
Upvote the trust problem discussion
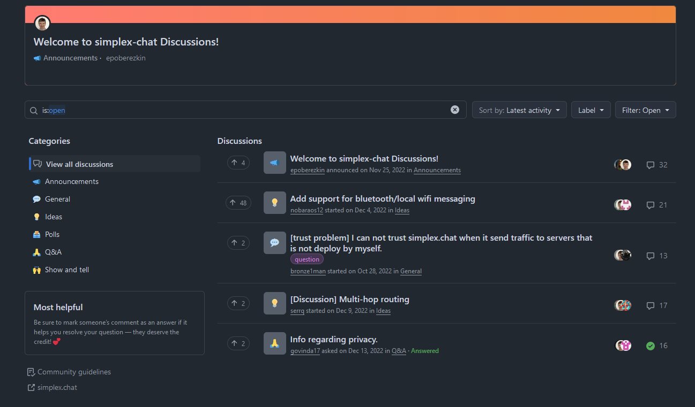238,243
